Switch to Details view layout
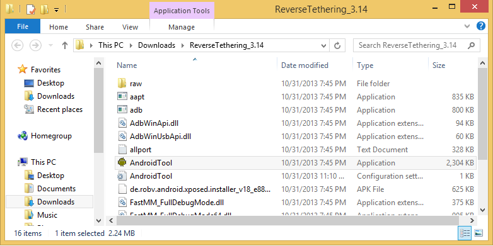Image resolution: width=493 pixels, height=246 pixels. (465, 233)
